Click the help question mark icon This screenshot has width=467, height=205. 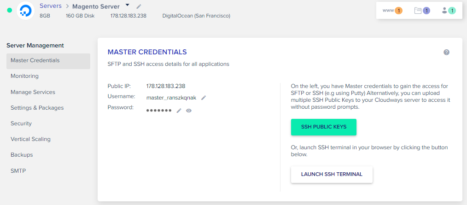446,52
